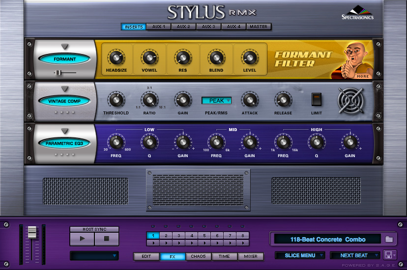Click the HOST SYNC button
Viewport: 407px width, 270px height.
[x=94, y=229]
